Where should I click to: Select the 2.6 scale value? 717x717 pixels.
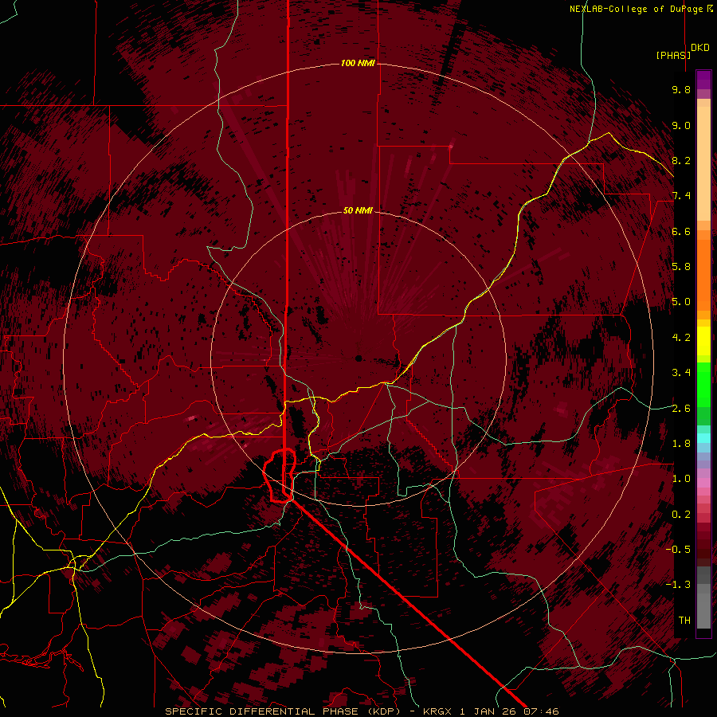point(681,409)
